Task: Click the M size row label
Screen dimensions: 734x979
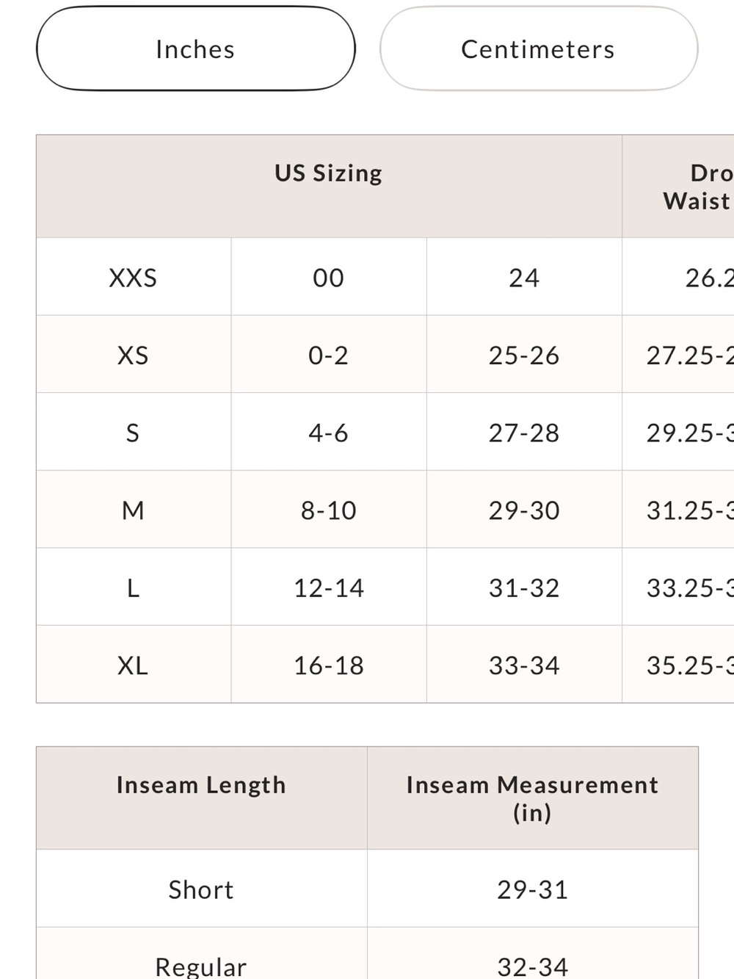Action: click(x=134, y=510)
